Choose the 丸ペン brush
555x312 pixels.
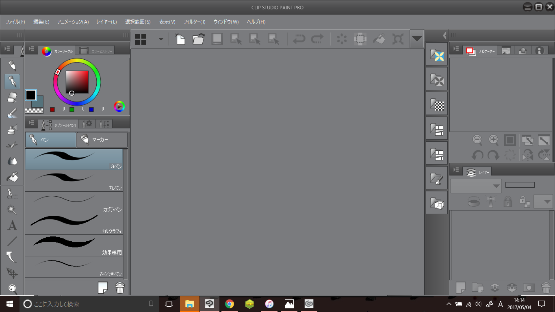point(74,181)
